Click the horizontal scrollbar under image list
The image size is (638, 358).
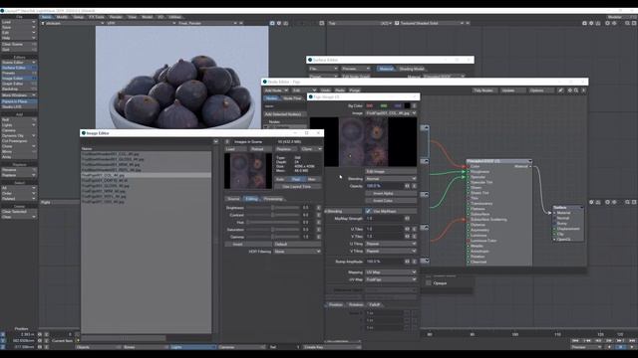[124, 338]
